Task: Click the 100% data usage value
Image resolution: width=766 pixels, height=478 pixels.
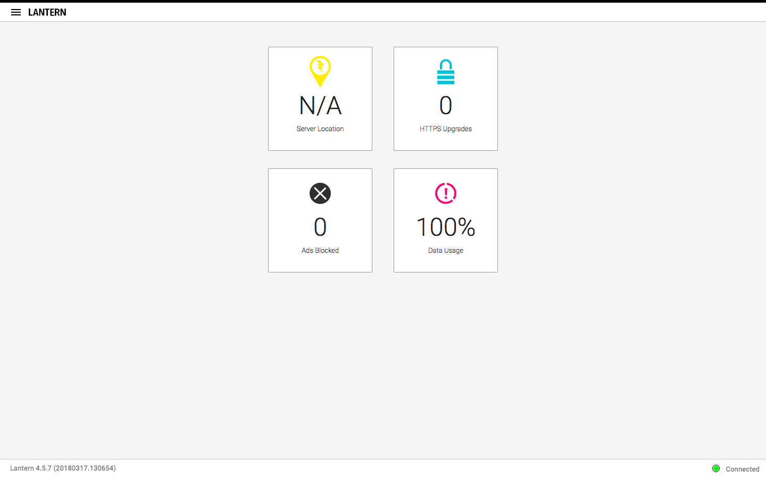Action: [x=446, y=227]
